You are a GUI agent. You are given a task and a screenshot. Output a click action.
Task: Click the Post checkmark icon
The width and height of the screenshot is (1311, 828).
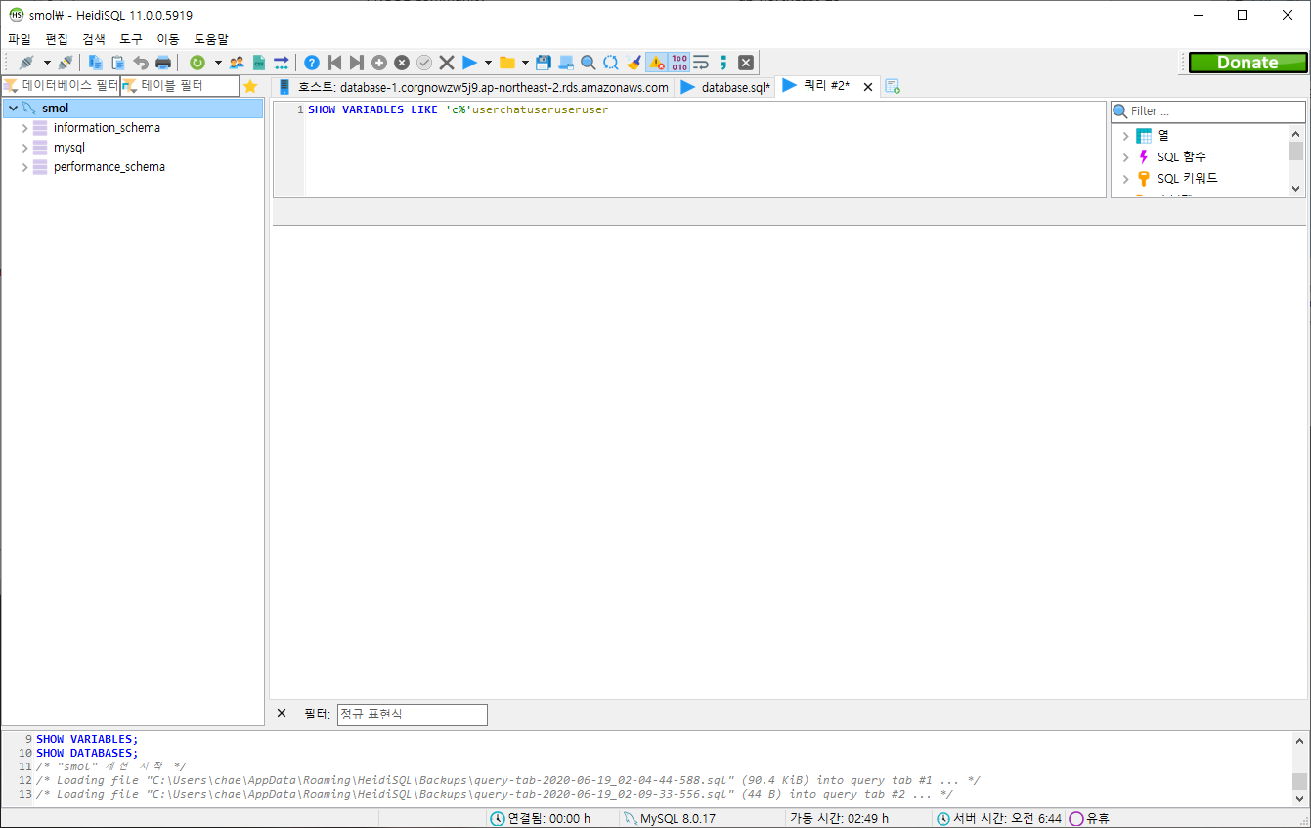tap(424, 63)
